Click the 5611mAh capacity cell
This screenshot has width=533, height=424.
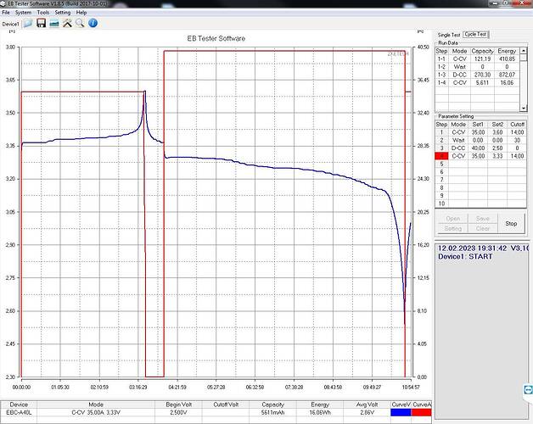pos(272,412)
